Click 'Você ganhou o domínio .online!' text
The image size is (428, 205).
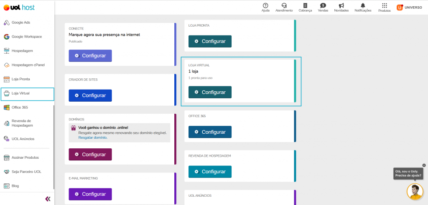tap(103, 127)
